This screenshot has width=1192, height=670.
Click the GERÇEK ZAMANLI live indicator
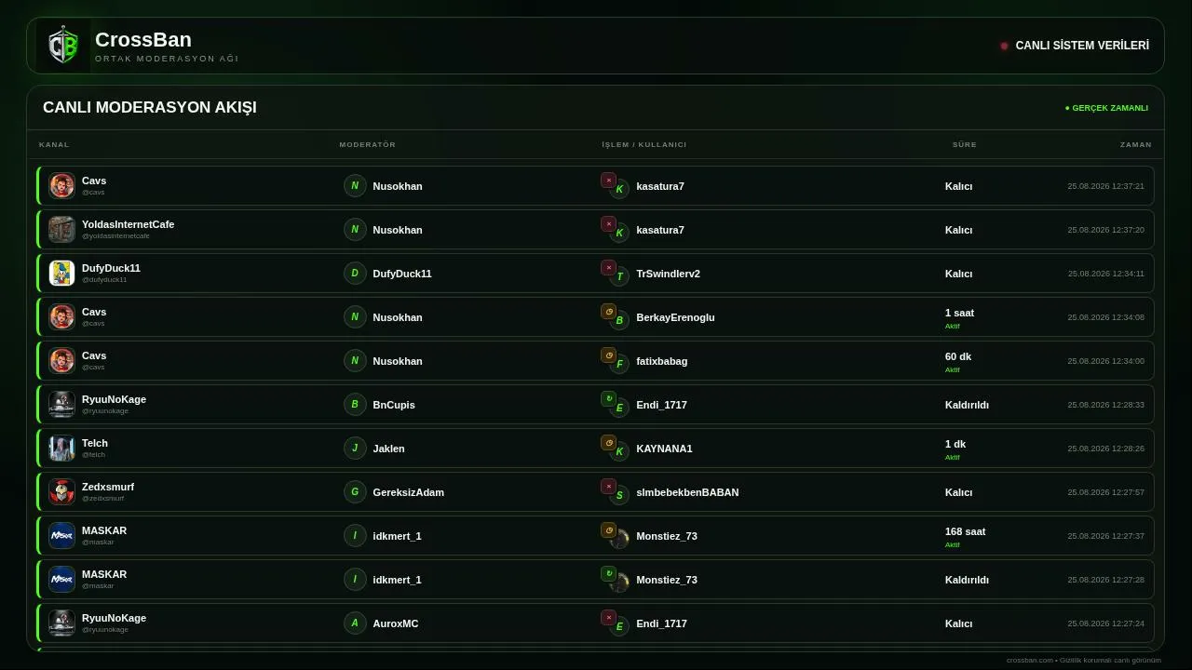pos(1106,108)
